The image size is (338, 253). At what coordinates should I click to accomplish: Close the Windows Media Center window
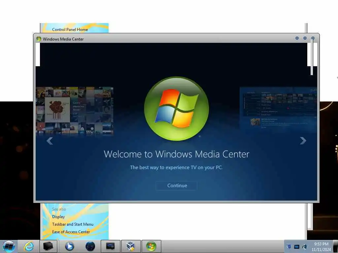pyautogui.click(x=313, y=38)
